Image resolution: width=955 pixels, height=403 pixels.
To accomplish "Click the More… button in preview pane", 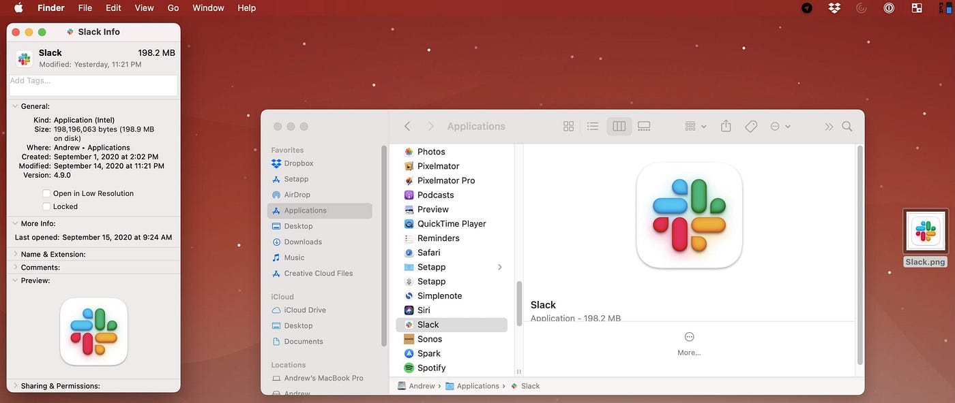I will 689,344.
